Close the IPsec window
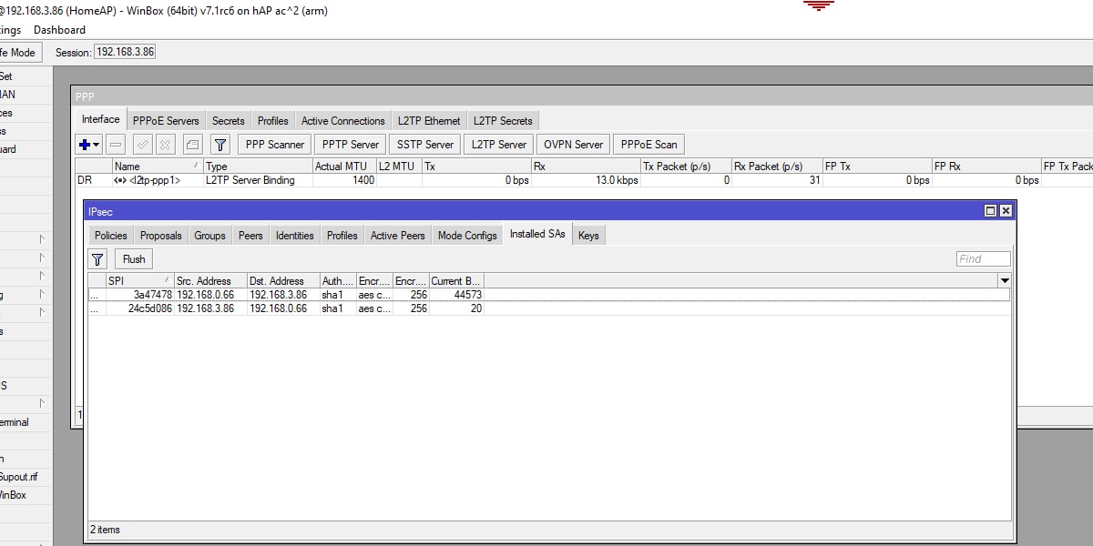This screenshot has height=546, width=1093. point(1006,210)
